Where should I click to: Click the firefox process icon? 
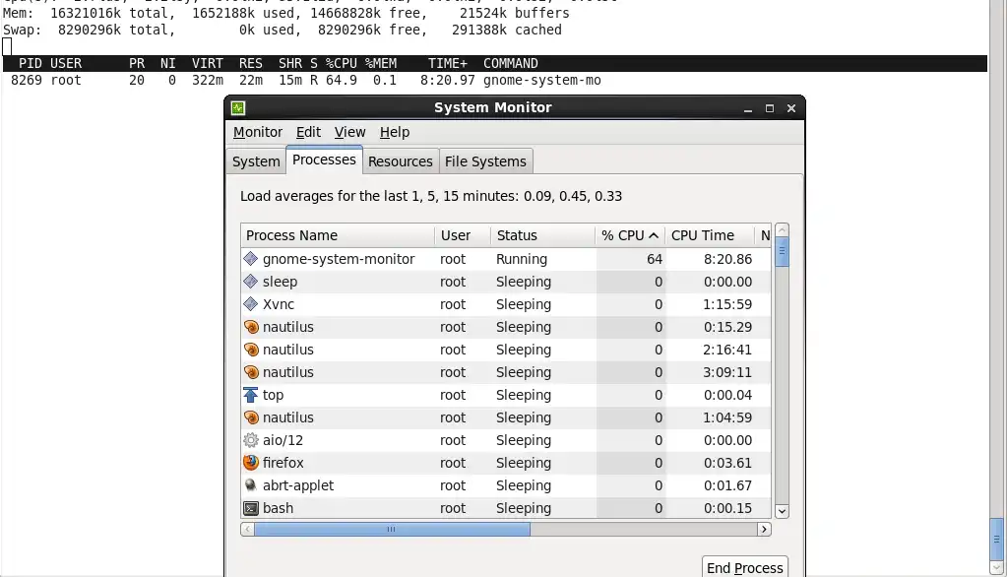[x=250, y=463]
